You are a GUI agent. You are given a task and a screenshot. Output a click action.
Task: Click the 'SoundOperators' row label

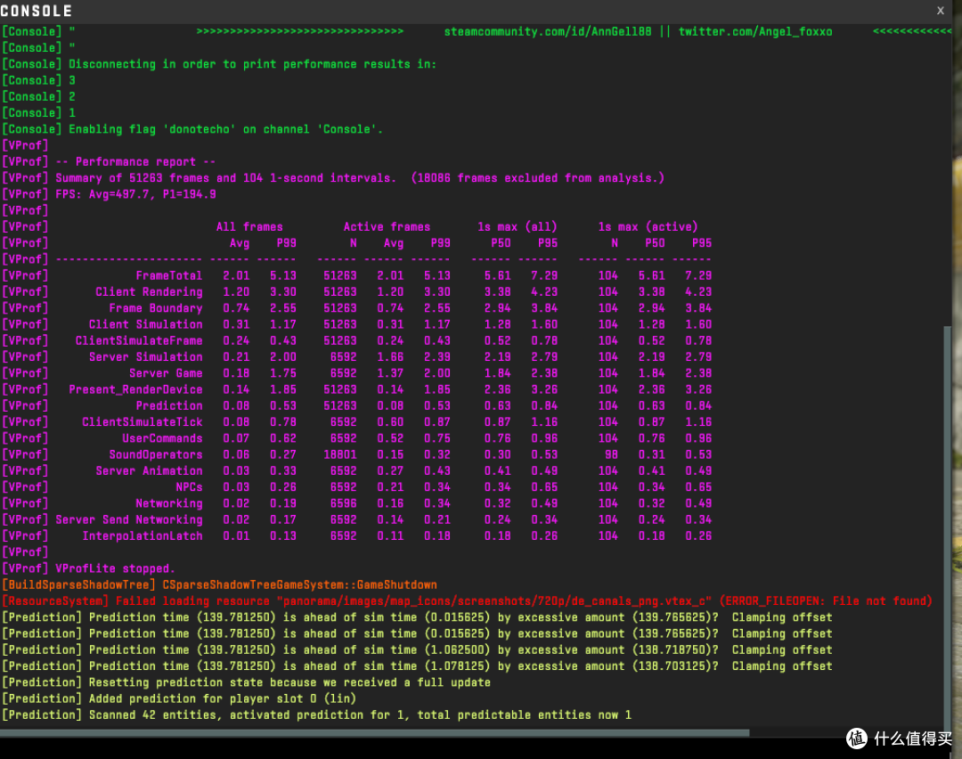point(155,454)
